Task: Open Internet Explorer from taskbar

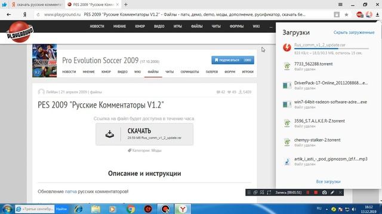Action: [x=78, y=209]
